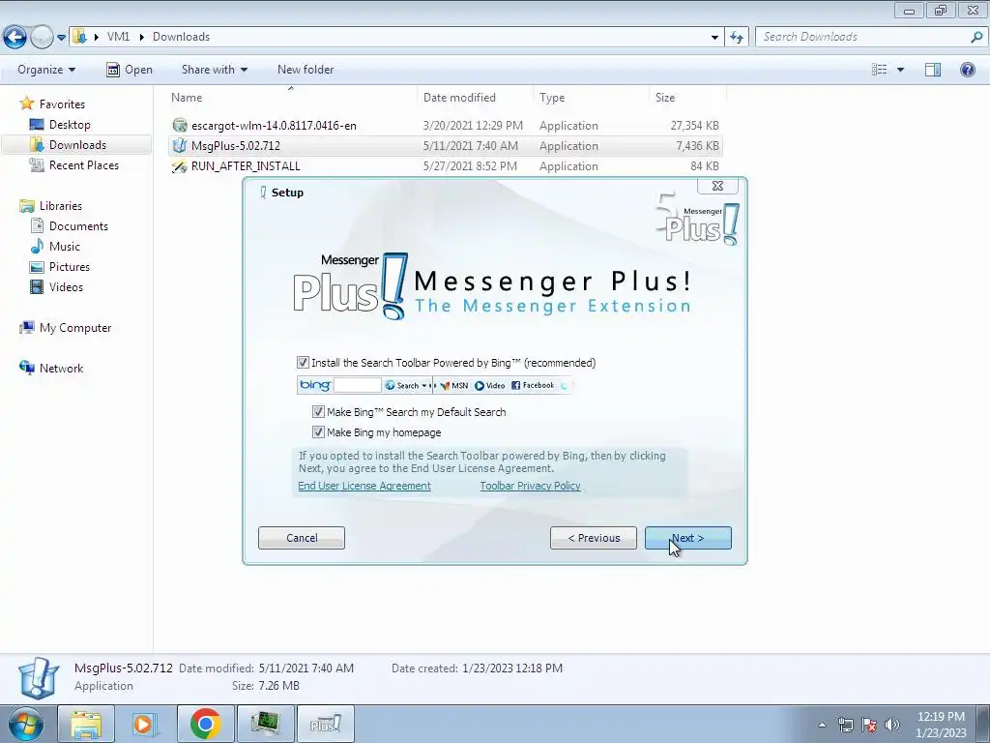Show hidden system tray icons
990x743 pixels.
[822, 725]
